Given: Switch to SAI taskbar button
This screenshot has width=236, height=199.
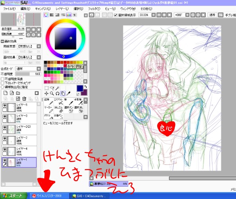Looking at the screenshot, I should 89,196.
